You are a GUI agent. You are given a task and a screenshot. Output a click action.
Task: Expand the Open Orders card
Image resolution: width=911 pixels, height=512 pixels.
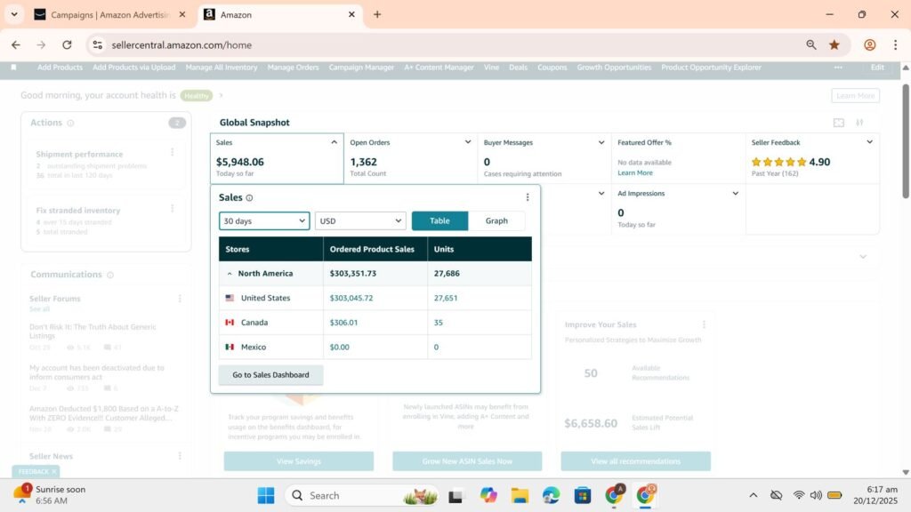tap(468, 142)
